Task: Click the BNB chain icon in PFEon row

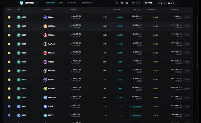Action: coord(9,17)
